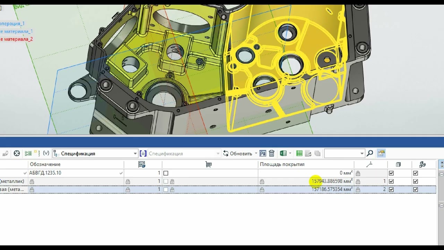This screenshot has width=444, height=250.
Task: Click the numbered leader column header icon
Action: tap(369, 164)
